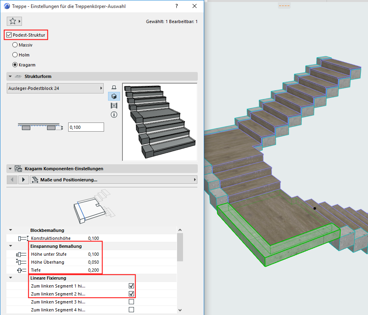This screenshot has height=315, width=368.
Task: Click the filmstrip preview picture icon
Action: pyautogui.click(x=114, y=105)
